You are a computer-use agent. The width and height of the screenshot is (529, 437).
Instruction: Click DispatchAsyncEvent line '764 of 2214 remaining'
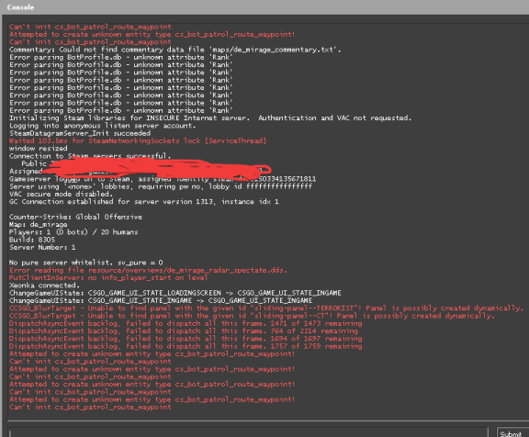coord(184,331)
